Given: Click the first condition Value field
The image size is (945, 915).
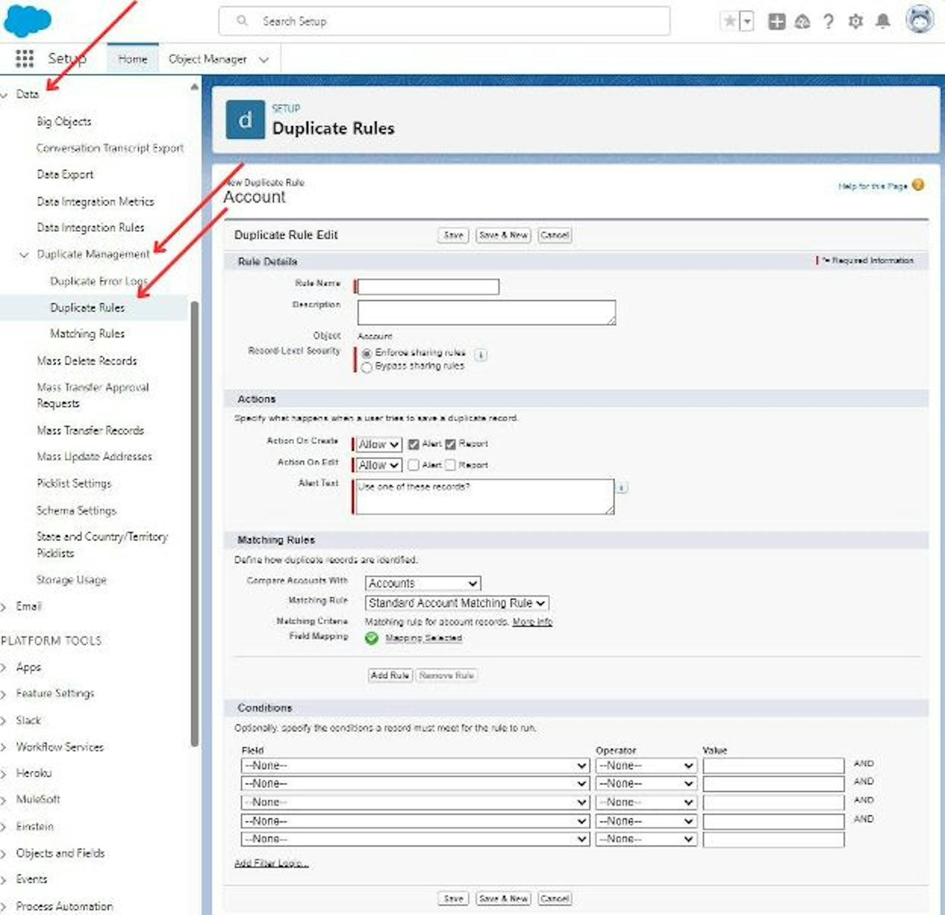Looking at the screenshot, I should click(x=773, y=765).
